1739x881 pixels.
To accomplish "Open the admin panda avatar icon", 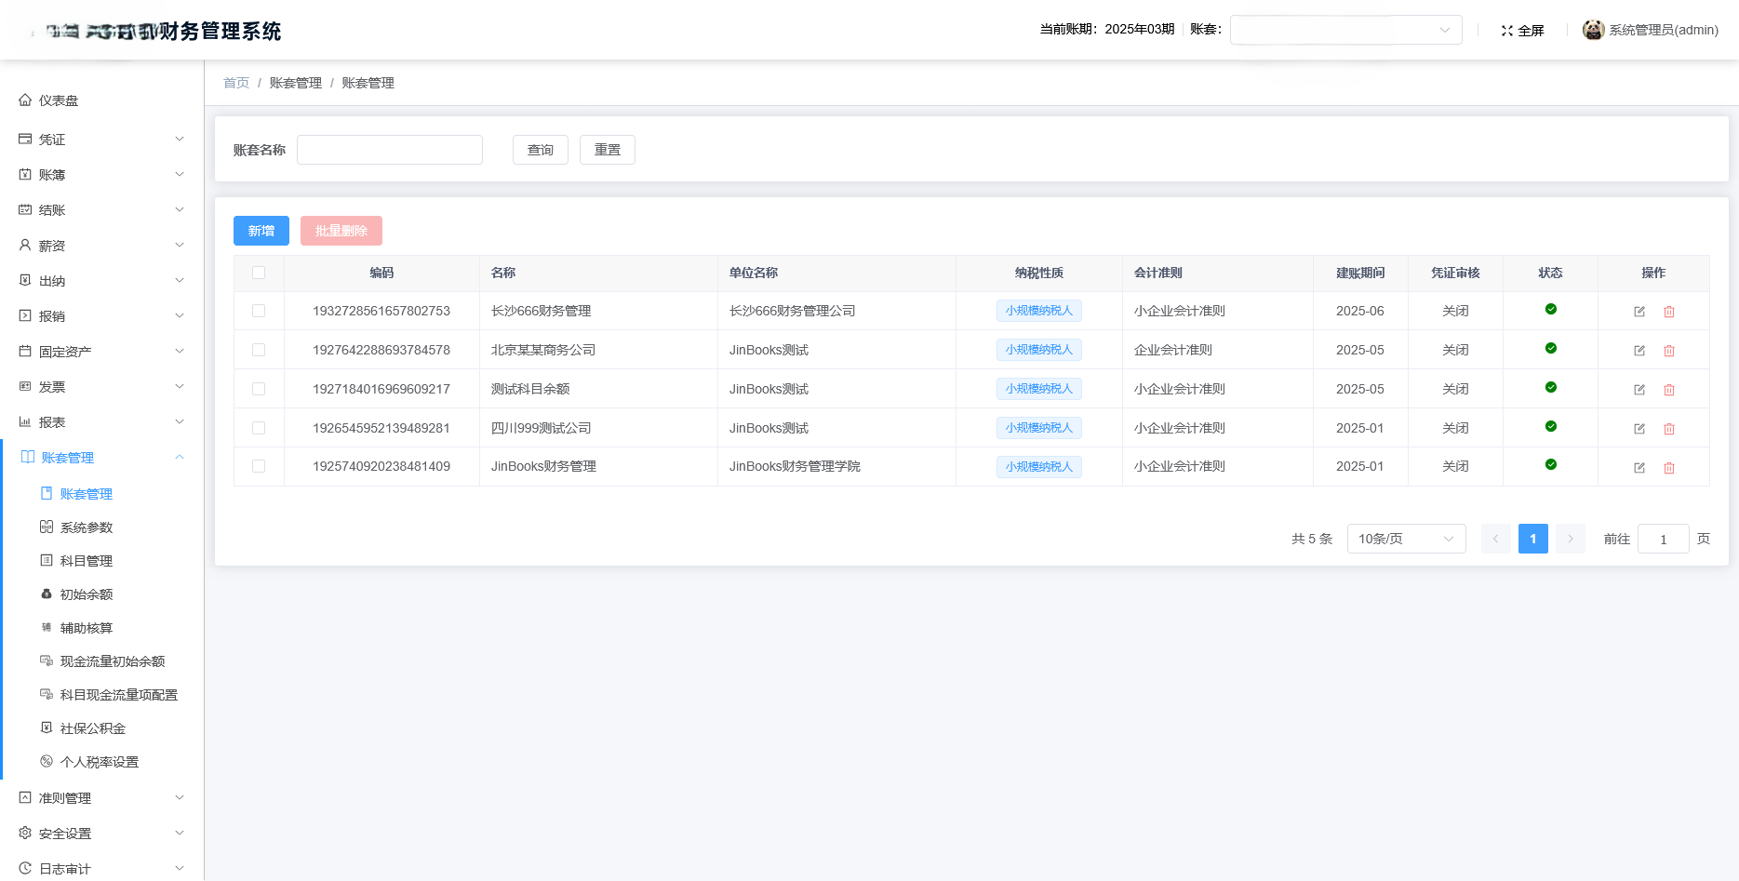I will point(1593,29).
